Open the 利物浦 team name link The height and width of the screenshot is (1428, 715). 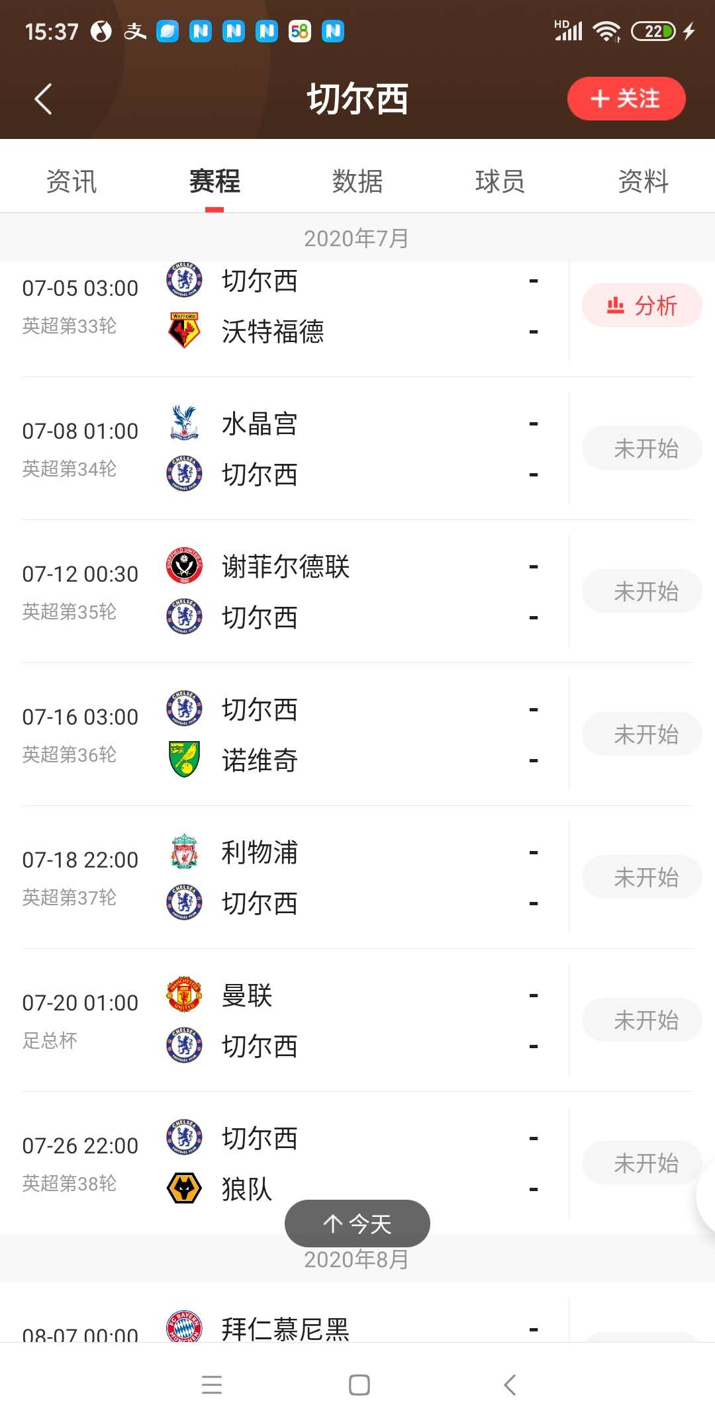pos(260,852)
